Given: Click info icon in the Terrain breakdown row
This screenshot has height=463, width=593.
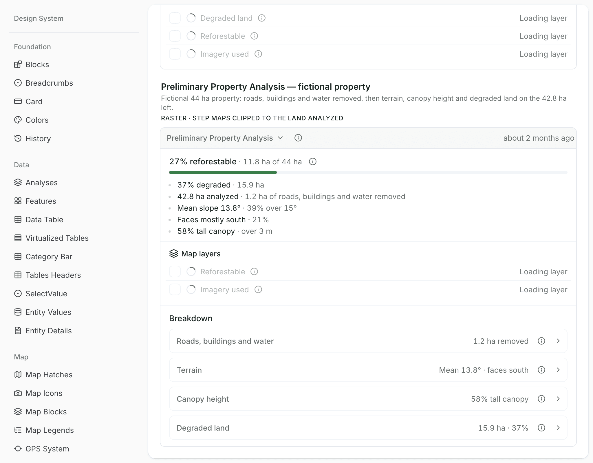Looking at the screenshot, I should (x=541, y=370).
